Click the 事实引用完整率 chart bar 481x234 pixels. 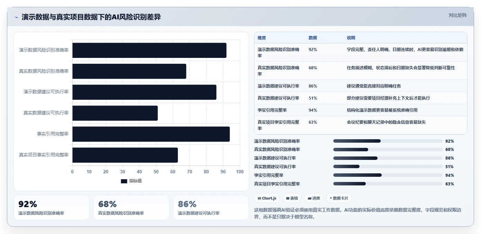pos(151,134)
